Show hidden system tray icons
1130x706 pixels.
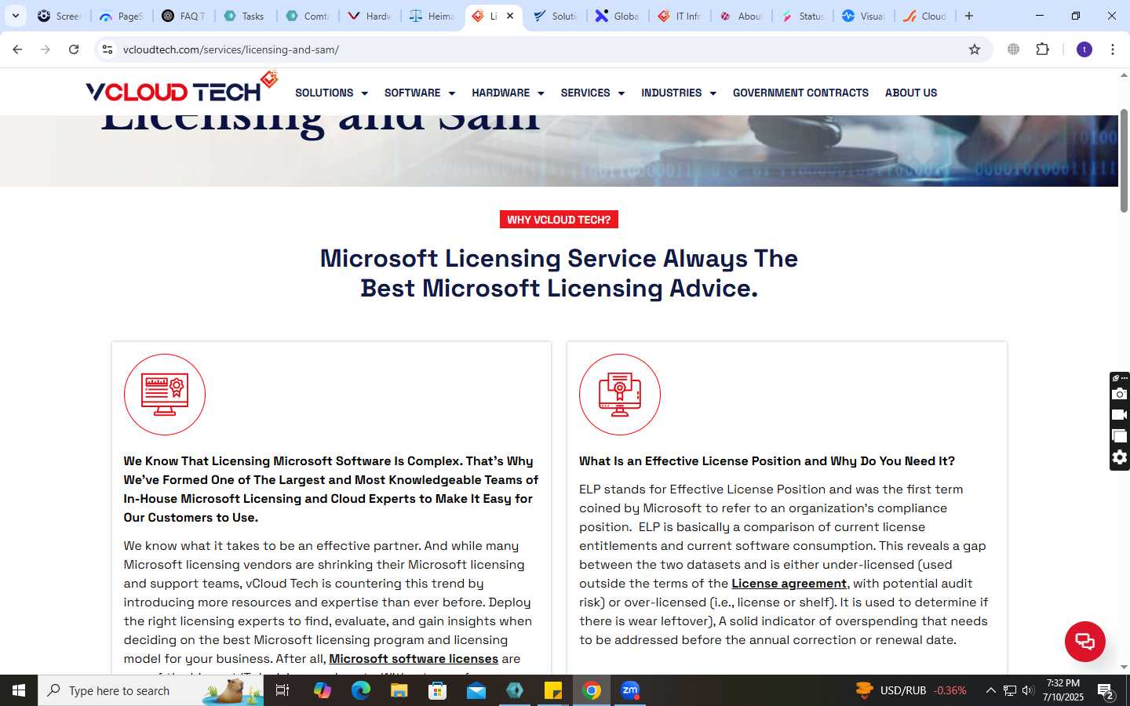pyautogui.click(x=990, y=690)
